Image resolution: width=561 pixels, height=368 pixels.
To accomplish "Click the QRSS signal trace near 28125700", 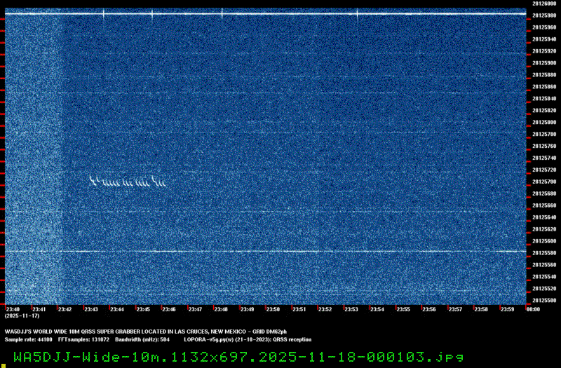I will [x=128, y=181].
